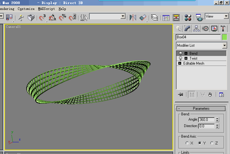
Task: Open the Material Editor spheres icon
Action: (x=188, y=18)
